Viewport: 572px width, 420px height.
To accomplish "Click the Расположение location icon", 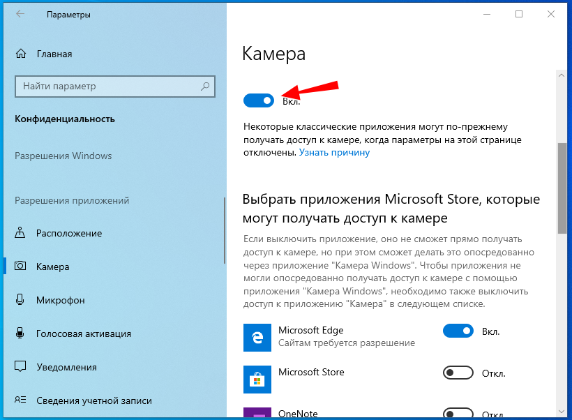I will click(21, 233).
